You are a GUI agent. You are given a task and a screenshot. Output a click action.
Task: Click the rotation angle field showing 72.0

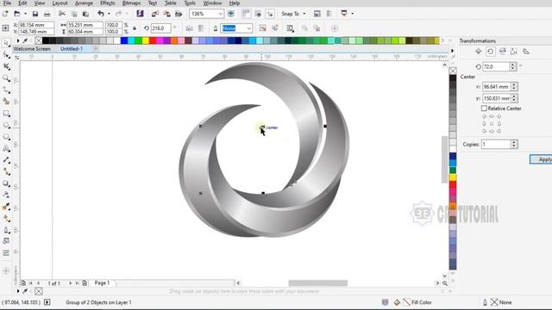496,66
